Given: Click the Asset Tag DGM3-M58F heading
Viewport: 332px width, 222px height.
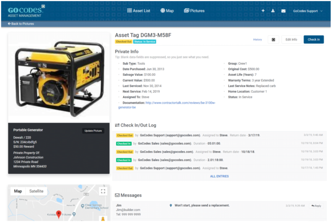Looking at the screenshot, I should coord(143,35).
